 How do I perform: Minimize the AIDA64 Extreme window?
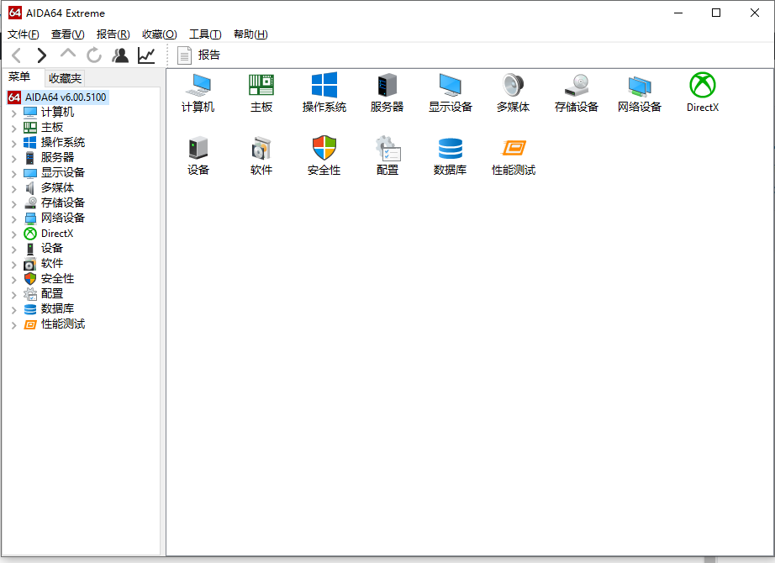pos(678,13)
